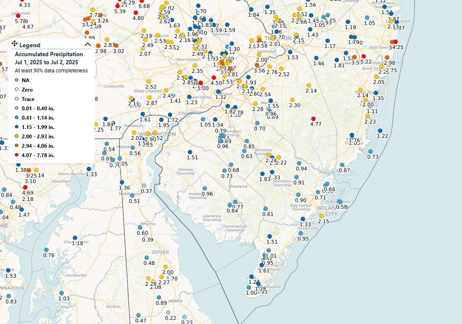This screenshot has height=324, width=462.
Task: Select the 1.33 station marker above Ocean City
Action: coord(303,219)
